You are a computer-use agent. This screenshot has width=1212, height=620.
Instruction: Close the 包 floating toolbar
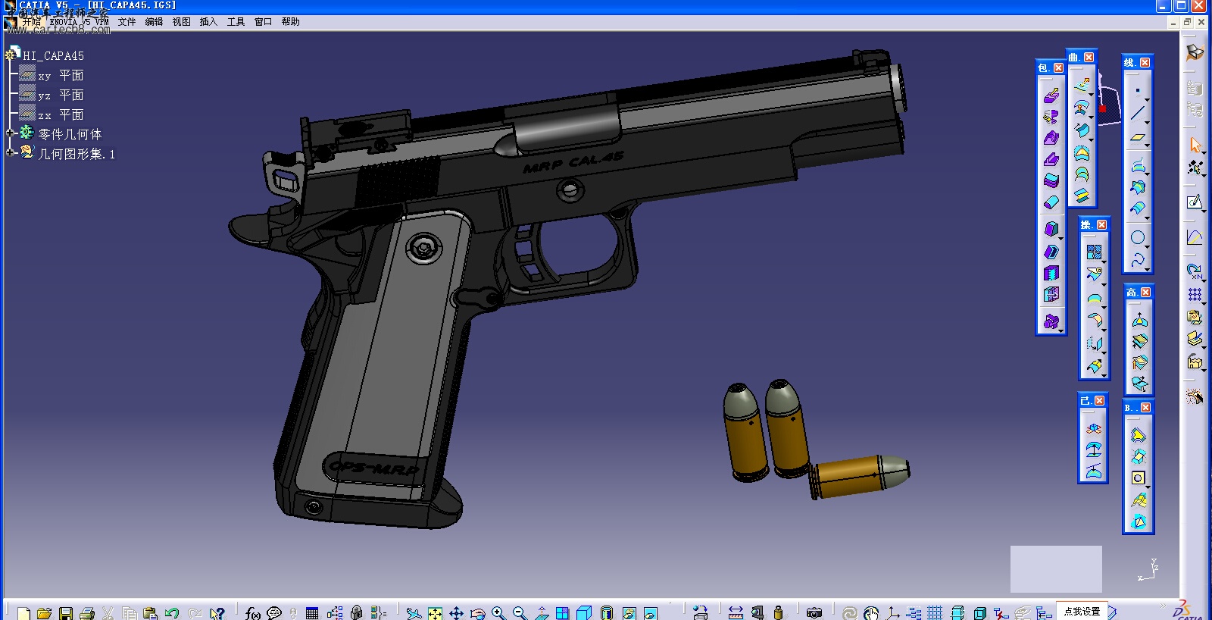point(1058,68)
